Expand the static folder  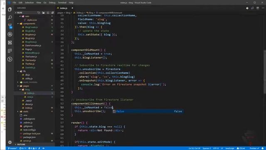(18, 112)
